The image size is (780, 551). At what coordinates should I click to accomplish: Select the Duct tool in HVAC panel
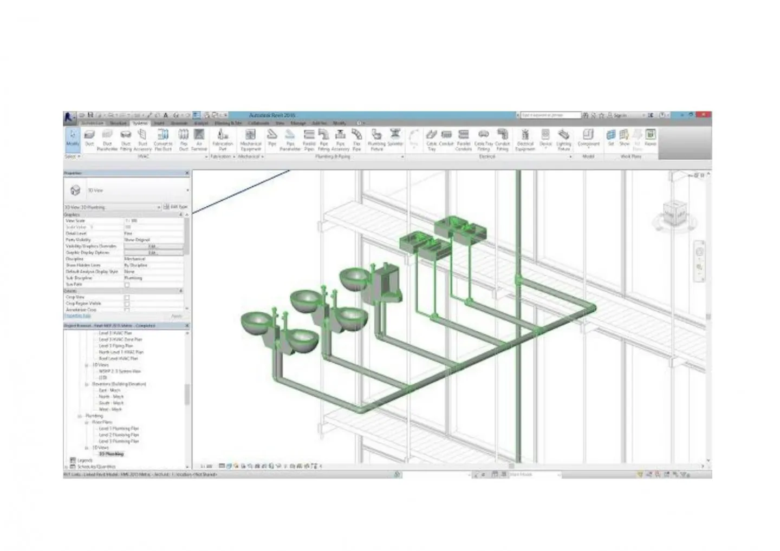[x=90, y=137]
